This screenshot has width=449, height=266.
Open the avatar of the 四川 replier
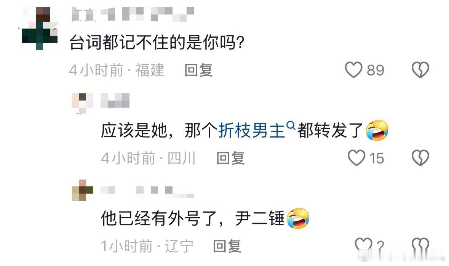(83, 103)
